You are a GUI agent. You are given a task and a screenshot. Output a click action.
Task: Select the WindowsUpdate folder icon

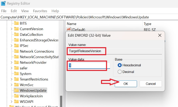(x=16, y=90)
